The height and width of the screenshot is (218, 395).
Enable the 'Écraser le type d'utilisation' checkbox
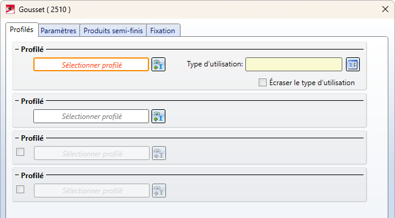pos(262,82)
